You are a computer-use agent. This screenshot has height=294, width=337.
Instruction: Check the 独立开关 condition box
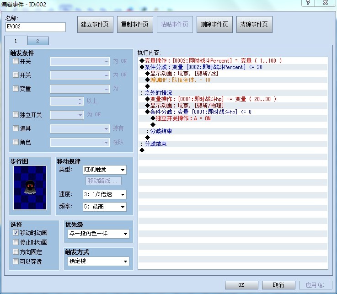point(16,115)
